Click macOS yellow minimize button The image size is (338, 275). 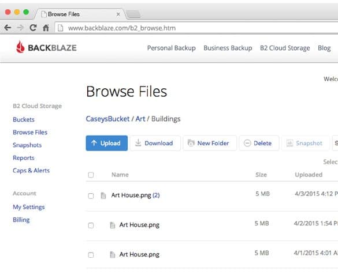pos(17,12)
